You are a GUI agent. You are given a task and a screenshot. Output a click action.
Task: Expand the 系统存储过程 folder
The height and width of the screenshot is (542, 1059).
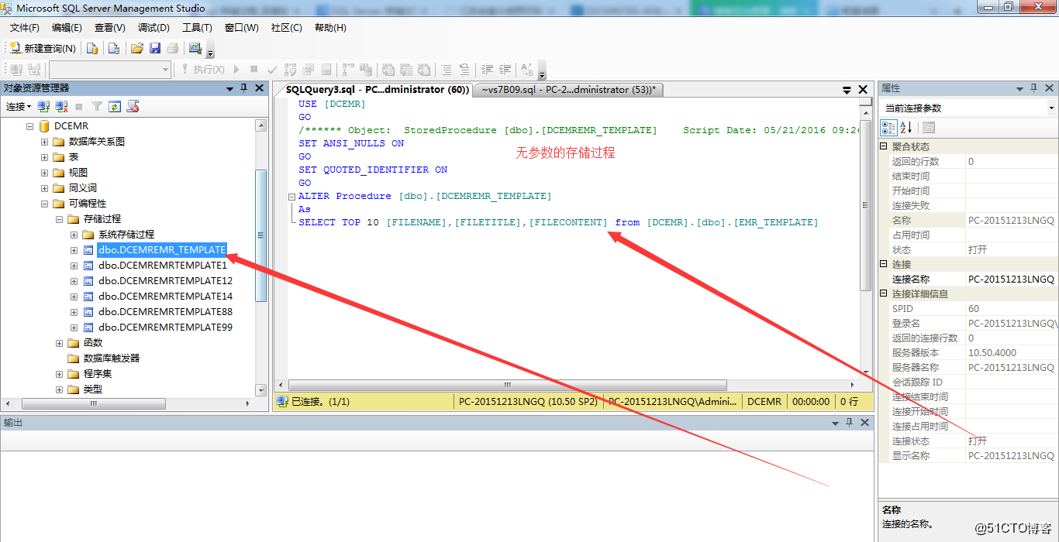(74, 235)
